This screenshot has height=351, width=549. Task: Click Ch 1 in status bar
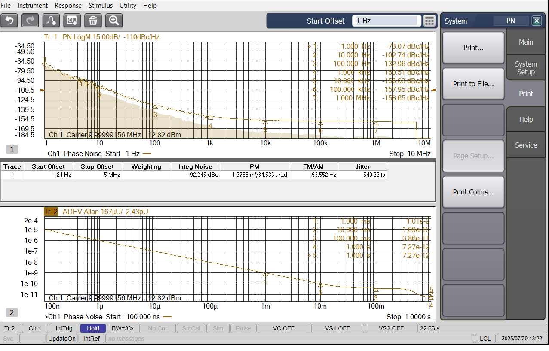click(35, 328)
